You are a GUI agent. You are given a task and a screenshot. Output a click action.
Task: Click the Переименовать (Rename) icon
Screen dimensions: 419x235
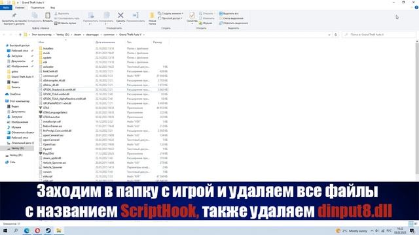click(x=136, y=16)
